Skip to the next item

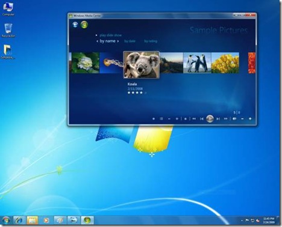[218, 119]
